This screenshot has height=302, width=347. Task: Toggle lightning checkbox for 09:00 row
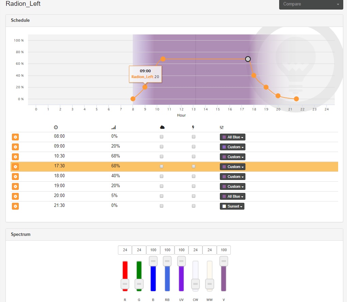[x=194, y=147]
